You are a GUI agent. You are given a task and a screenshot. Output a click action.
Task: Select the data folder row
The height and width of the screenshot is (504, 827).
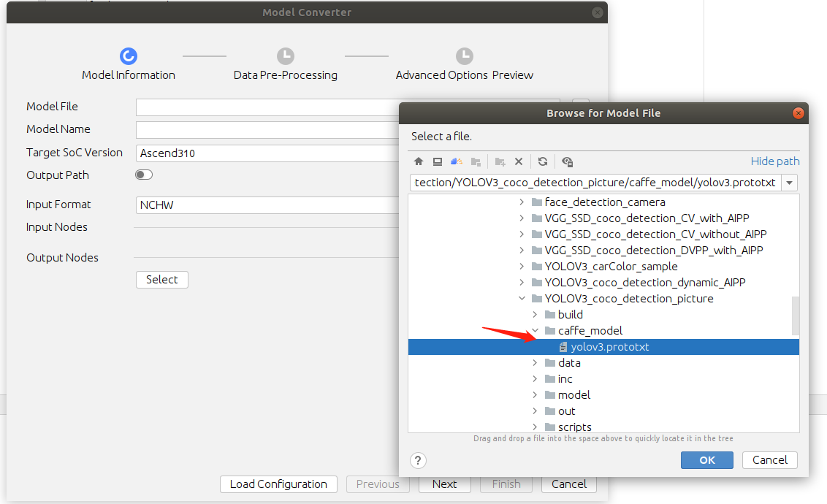[x=603, y=363]
